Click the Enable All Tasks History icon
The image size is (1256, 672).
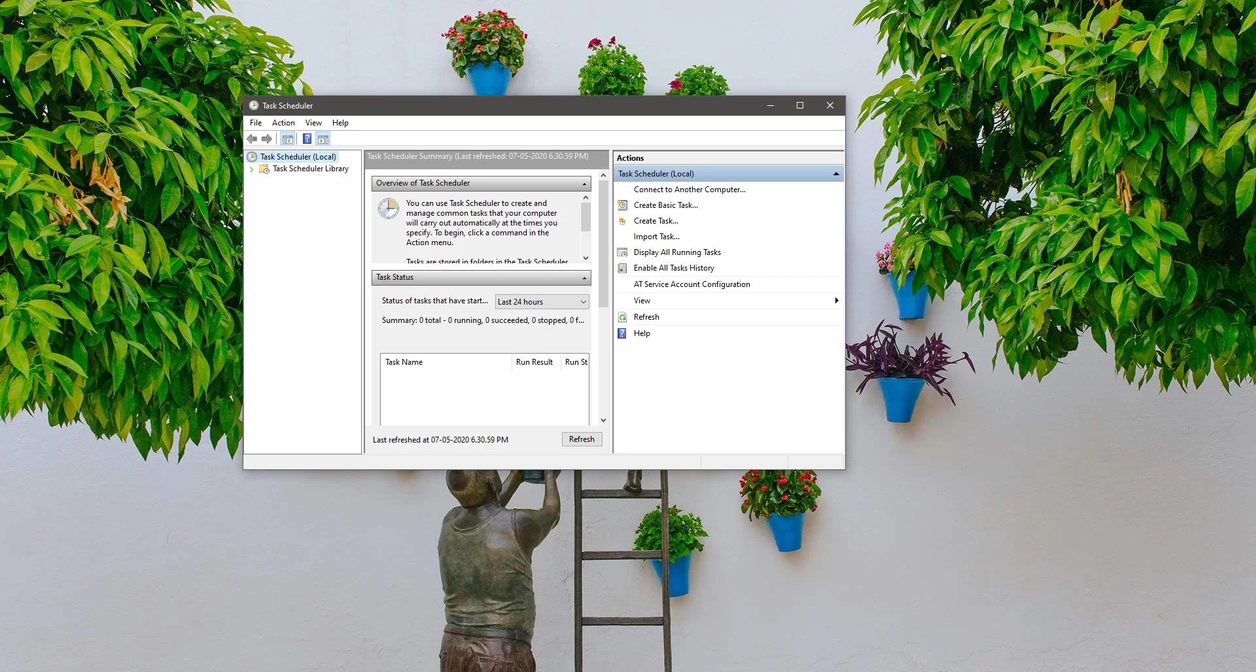pos(622,267)
